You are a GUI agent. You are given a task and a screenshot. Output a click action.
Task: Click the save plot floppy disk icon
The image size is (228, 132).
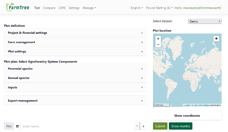pos(17,126)
